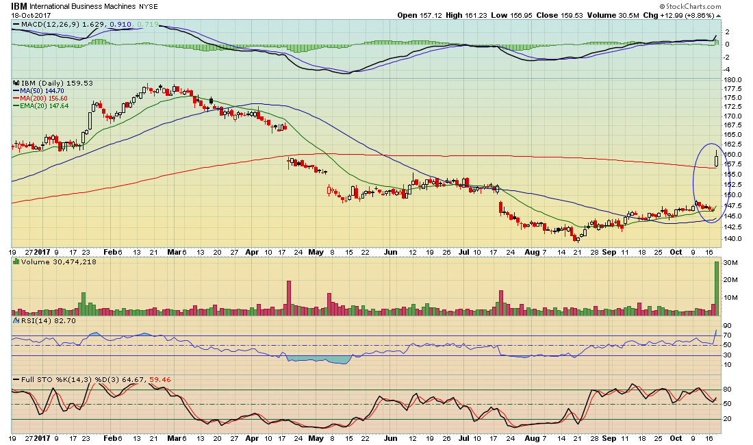This screenshot has height=445, width=753.
Task: Click the 20M volume axis label
Action: 730,280
